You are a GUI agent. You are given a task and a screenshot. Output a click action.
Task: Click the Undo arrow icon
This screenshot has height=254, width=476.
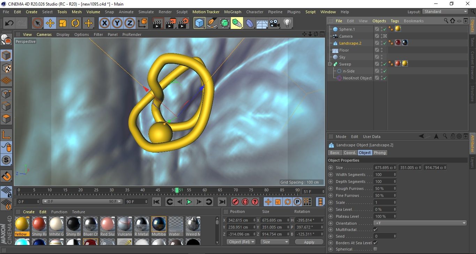click(x=9, y=23)
